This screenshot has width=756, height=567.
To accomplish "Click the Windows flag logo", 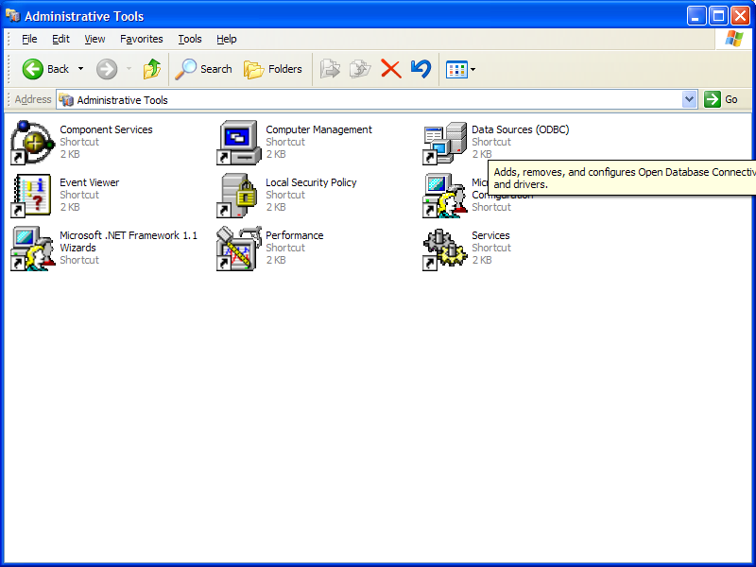I will 733,39.
